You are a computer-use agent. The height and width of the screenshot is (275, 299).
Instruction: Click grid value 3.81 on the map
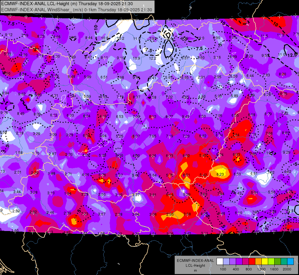pyautogui.click(x=153, y=195)
